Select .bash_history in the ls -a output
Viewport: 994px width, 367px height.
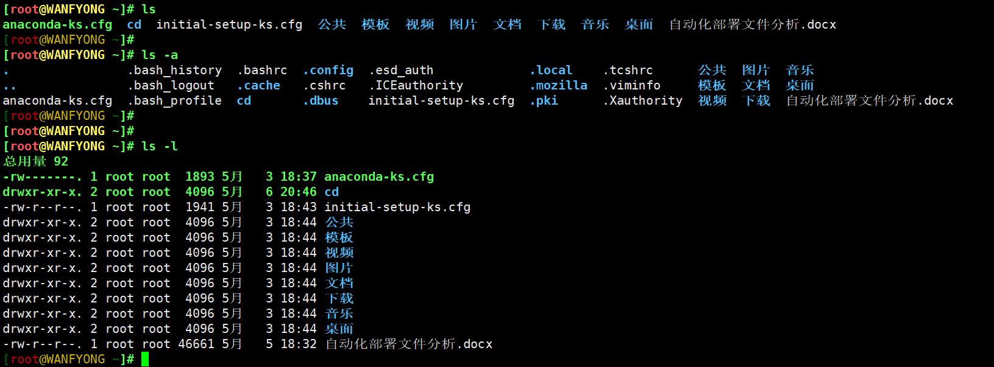174,71
